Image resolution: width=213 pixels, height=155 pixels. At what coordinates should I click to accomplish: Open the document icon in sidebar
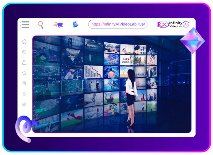pos(24,83)
